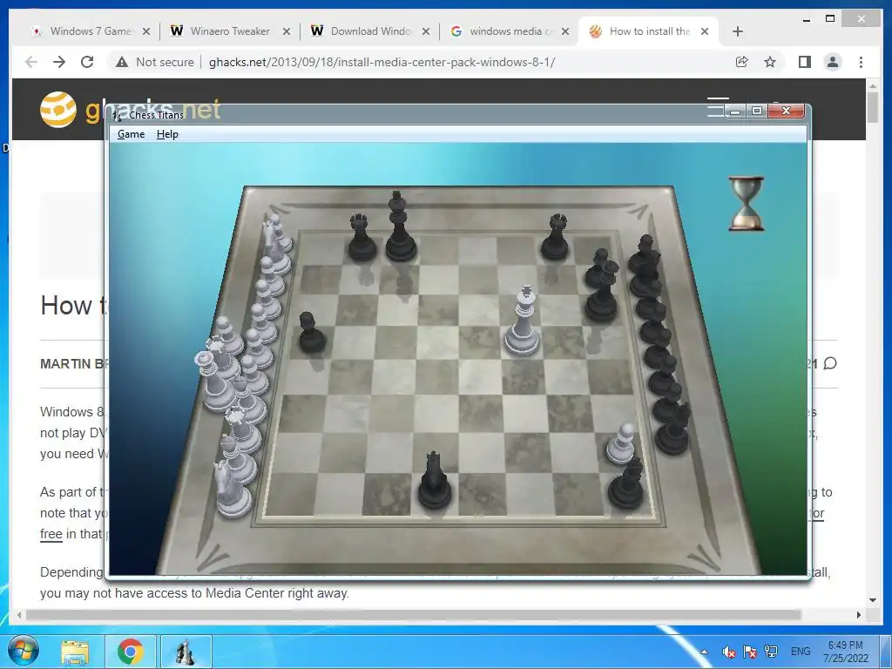
Task: Click the Chess Titans taskbar button
Action: coord(186,652)
